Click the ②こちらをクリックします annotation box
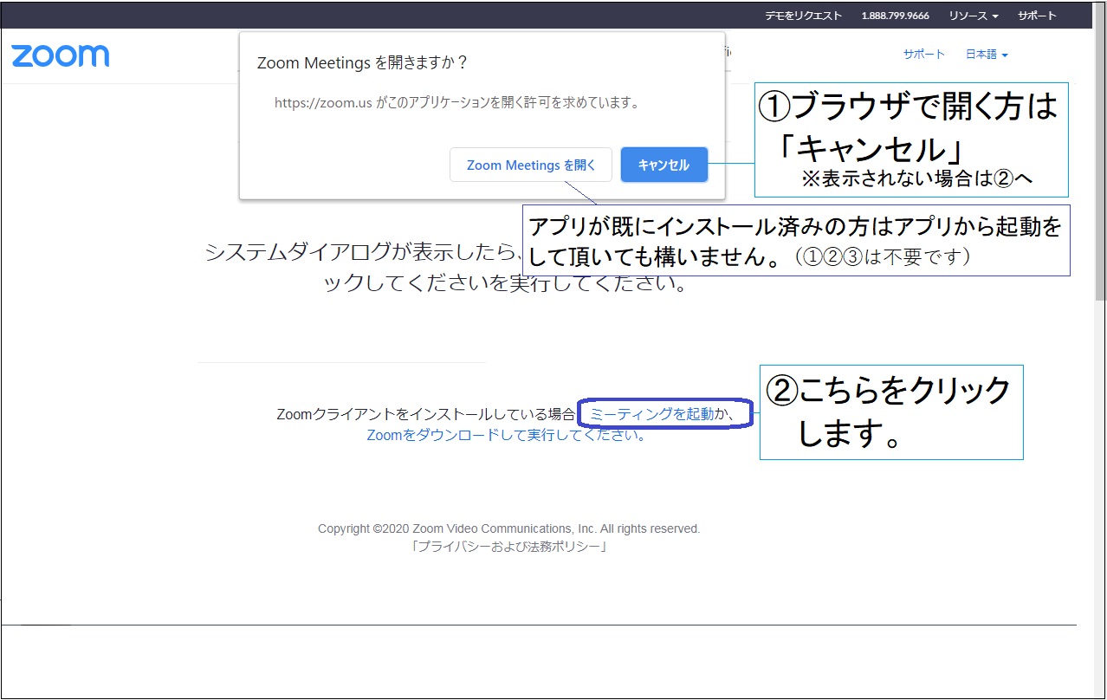 click(890, 412)
